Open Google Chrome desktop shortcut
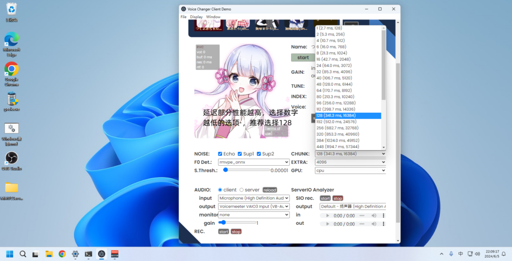The image size is (512, 261). click(11, 74)
